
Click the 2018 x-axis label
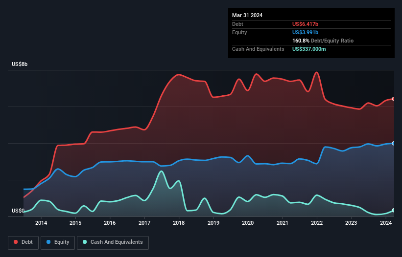[x=179, y=223]
